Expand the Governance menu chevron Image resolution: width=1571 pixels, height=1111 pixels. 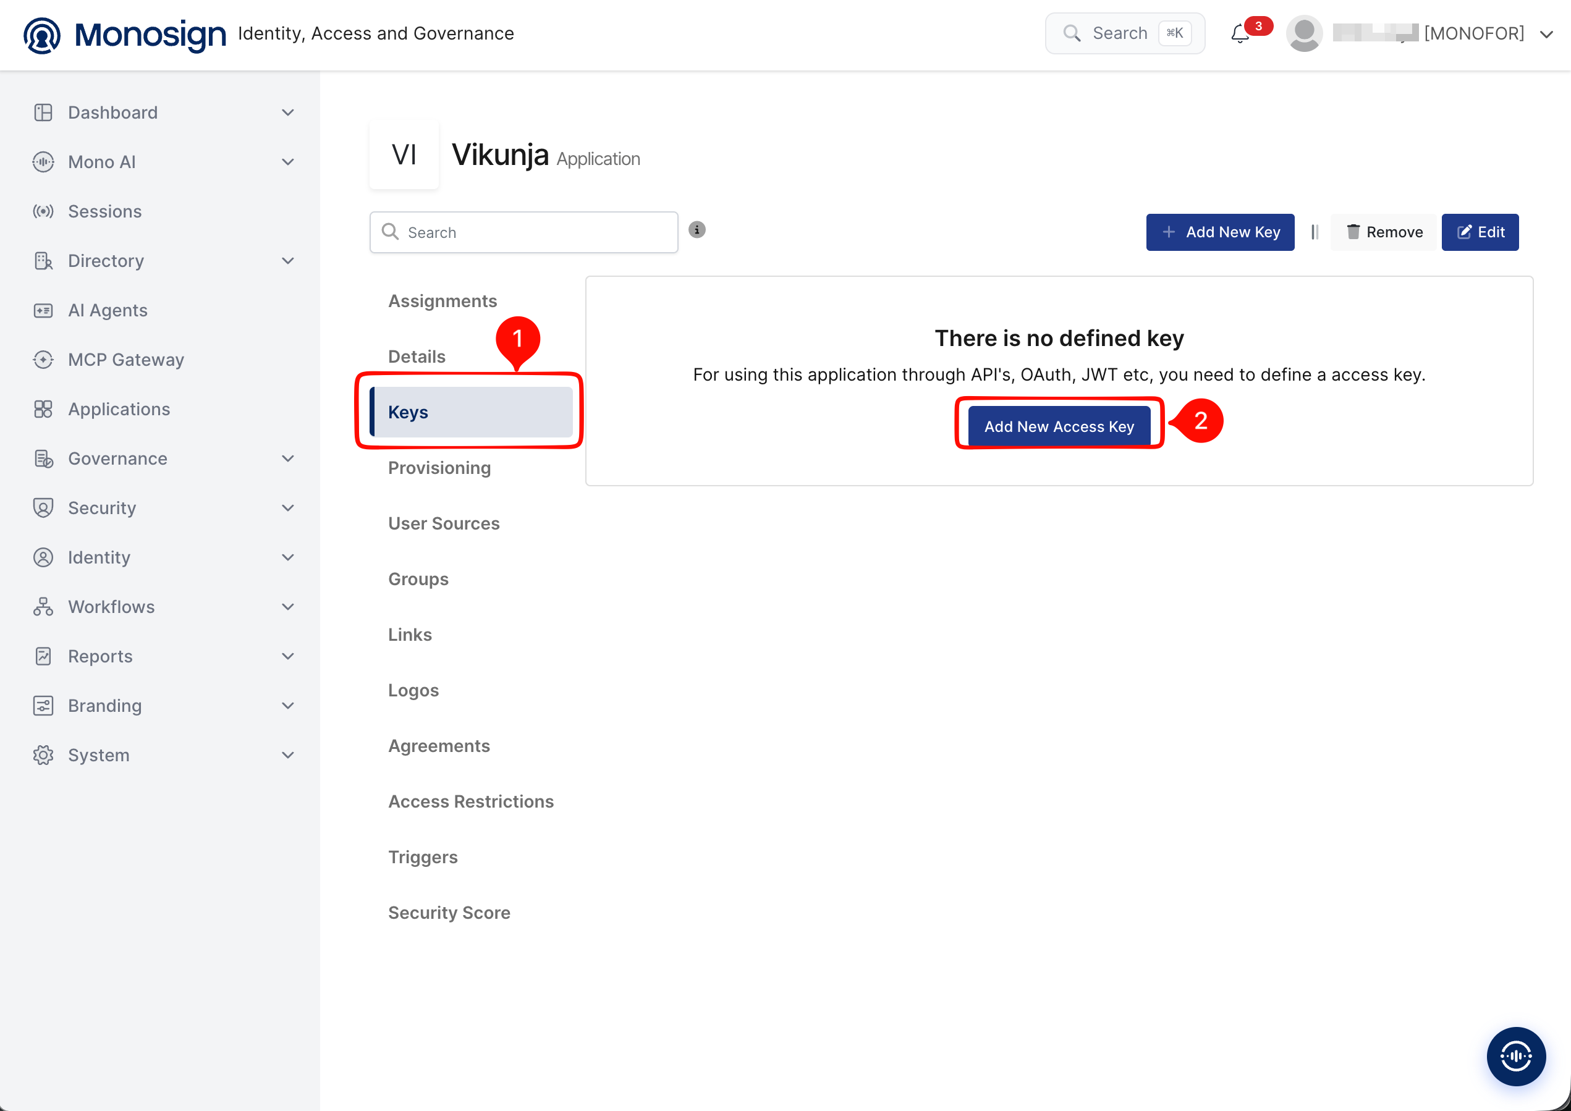click(x=288, y=458)
